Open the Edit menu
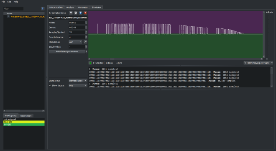Image resolution: width=276 pixels, height=151 pixels. (x=9, y=2)
